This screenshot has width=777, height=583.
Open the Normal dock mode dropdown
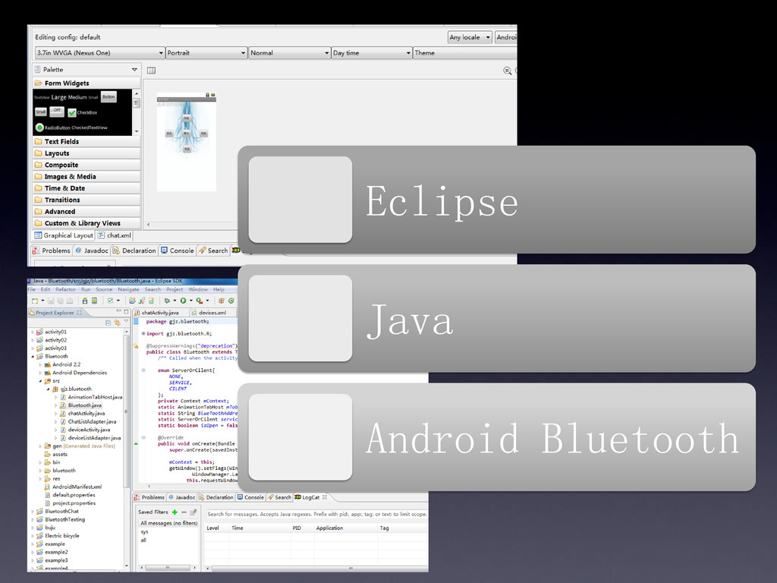click(x=289, y=52)
